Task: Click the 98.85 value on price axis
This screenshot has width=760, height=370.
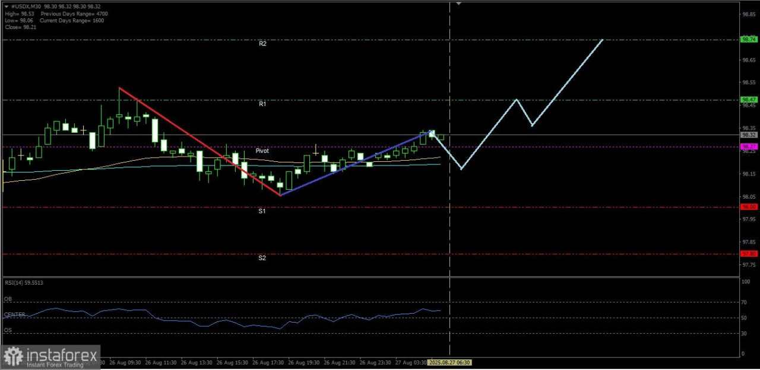Action: coord(748,14)
